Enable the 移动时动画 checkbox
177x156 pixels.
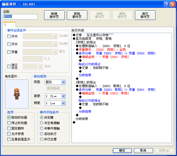9,117
